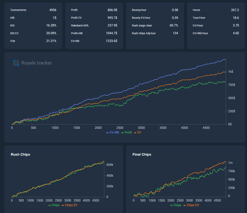Click the EV+RB value 1233.6$

pyautogui.click(x=112, y=41)
